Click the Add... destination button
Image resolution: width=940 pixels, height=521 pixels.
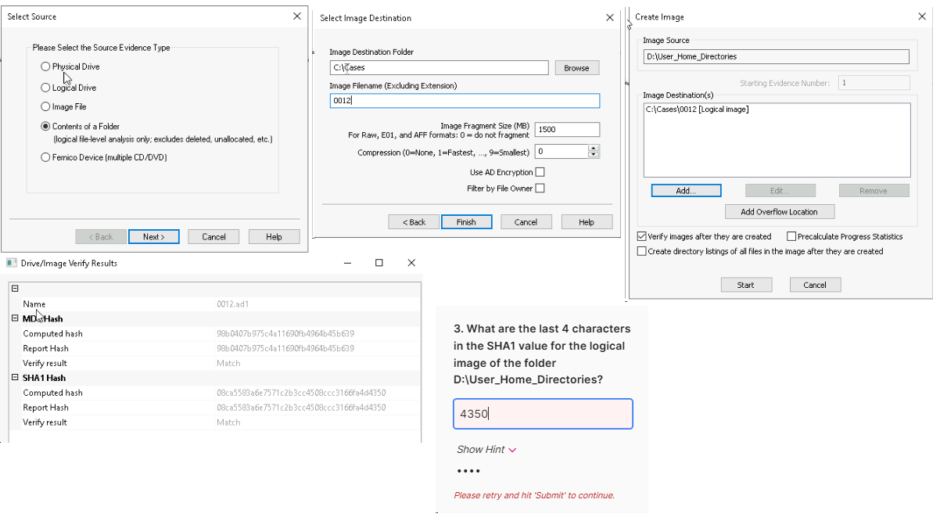click(686, 191)
